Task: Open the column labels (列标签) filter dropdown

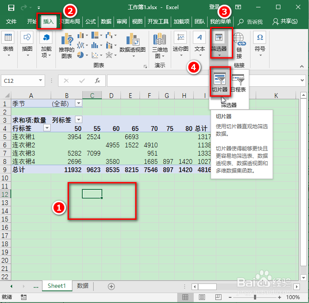Action: pos(78,120)
